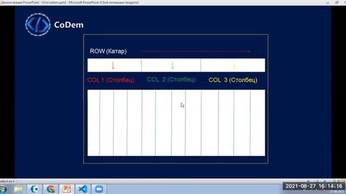Image resolution: width=346 pixels, height=194 pixels.
Task: Click the CoDem logo emblem
Action: pos(38,24)
